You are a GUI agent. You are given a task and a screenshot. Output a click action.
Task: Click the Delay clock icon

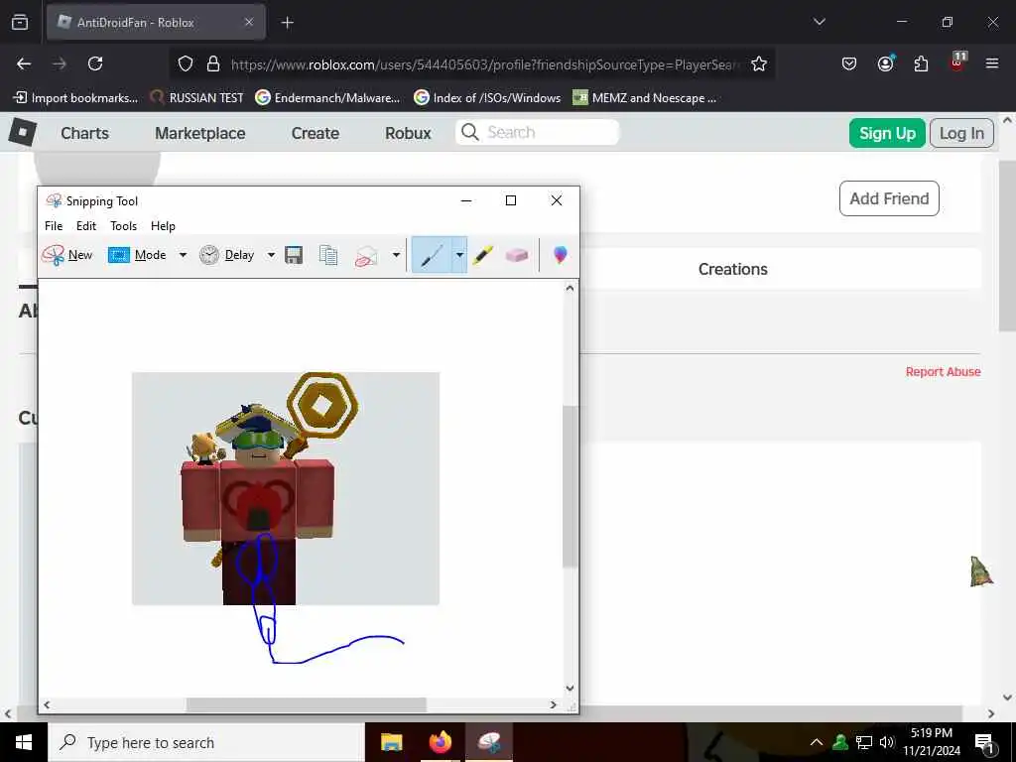pos(208,255)
